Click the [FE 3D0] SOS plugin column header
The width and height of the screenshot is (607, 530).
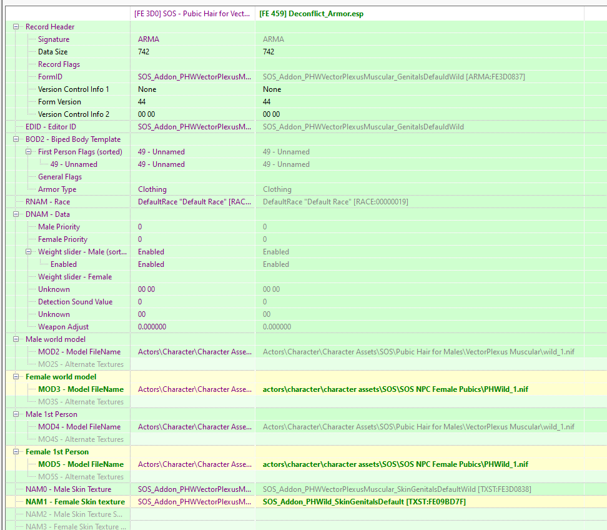click(x=192, y=14)
